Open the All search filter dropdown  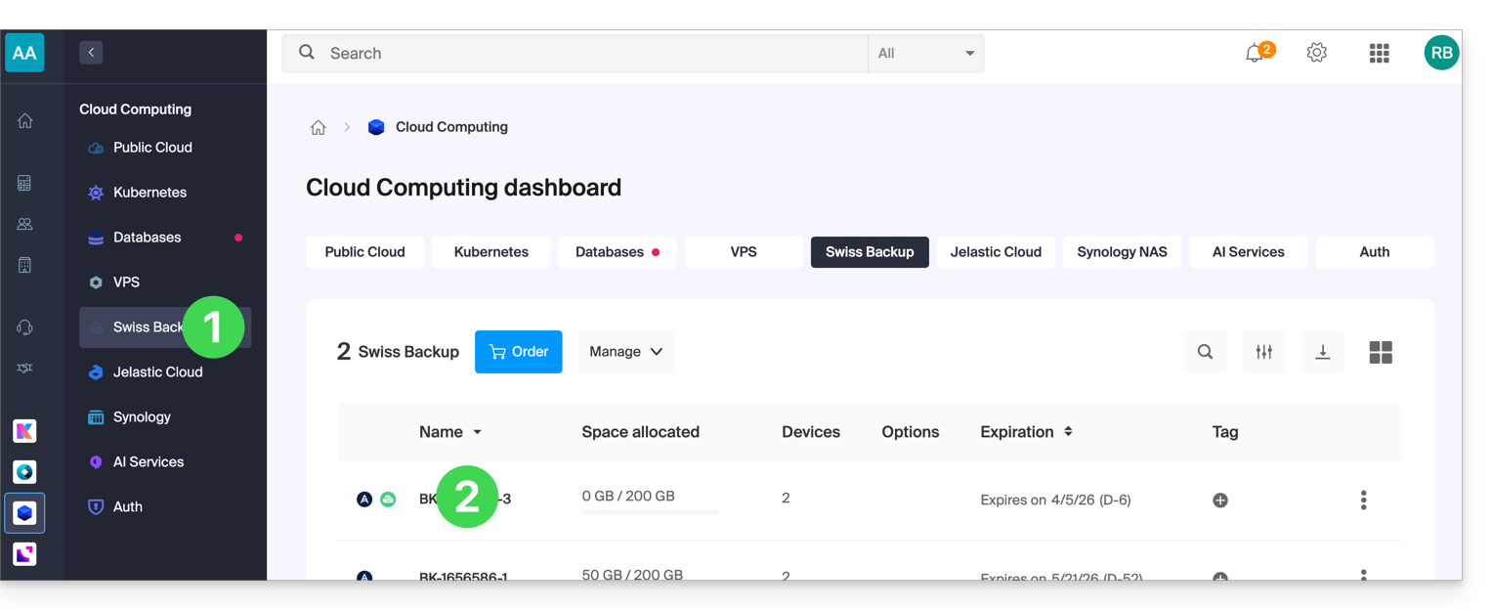(925, 54)
